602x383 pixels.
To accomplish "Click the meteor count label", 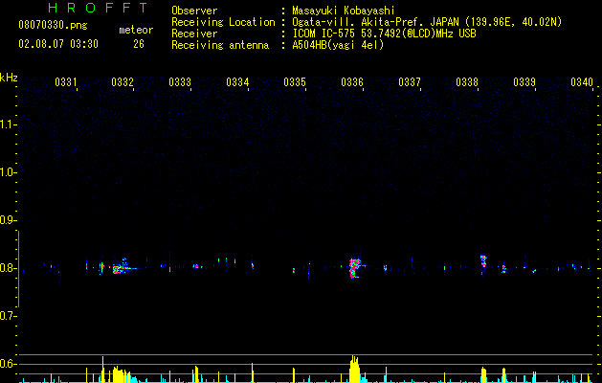I will 136,30.
